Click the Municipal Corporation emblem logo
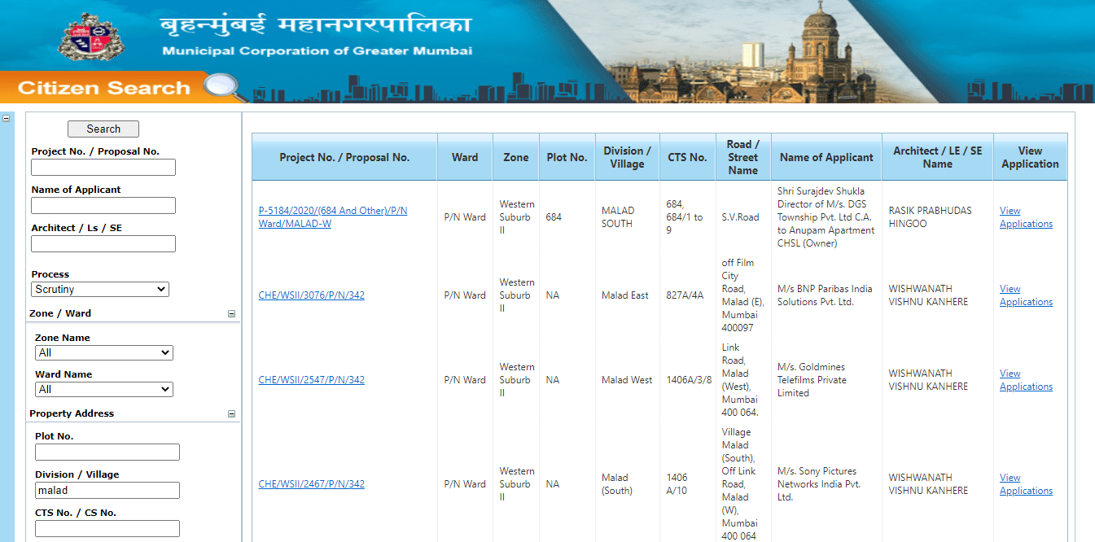 click(x=92, y=37)
